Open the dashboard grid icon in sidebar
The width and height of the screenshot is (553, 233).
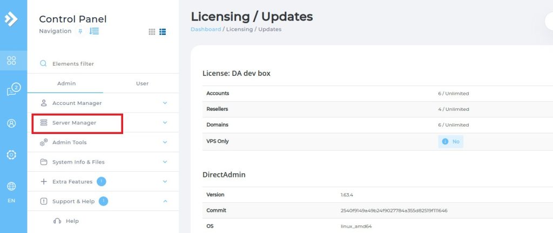(x=11, y=60)
